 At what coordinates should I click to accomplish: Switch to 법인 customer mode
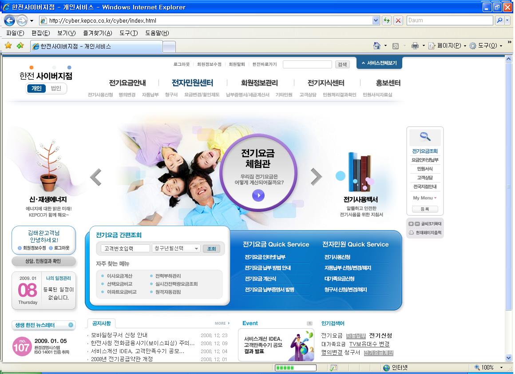56,88
